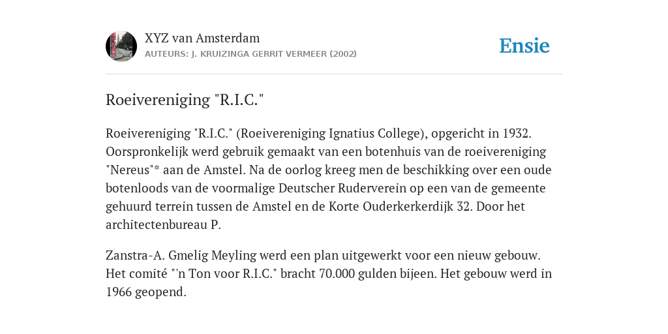Click the founding year 1932
This screenshot has width=668, height=334.
pyautogui.click(x=515, y=134)
